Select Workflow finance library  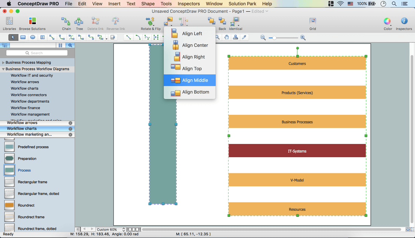(x=25, y=108)
